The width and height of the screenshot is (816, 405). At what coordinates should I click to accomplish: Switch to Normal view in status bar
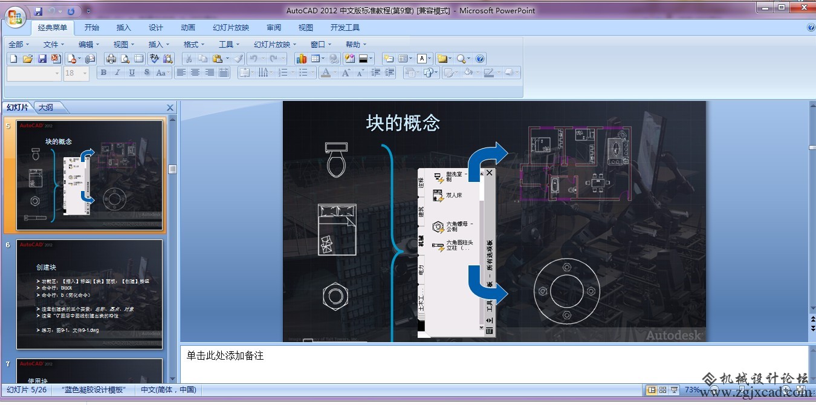coord(652,390)
